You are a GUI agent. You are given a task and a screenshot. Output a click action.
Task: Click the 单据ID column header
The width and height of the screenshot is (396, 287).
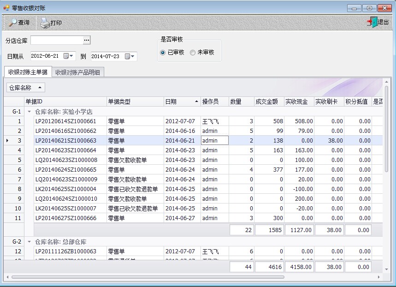(65, 102)
